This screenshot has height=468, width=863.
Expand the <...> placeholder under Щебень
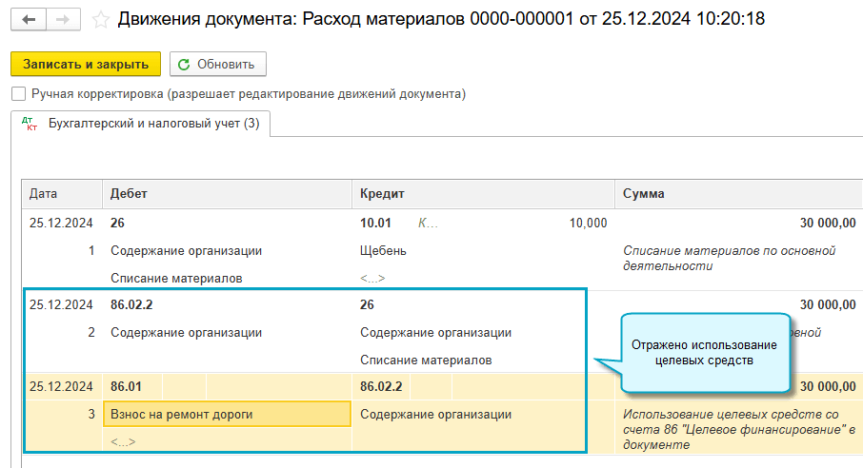(x=373, y=279)
